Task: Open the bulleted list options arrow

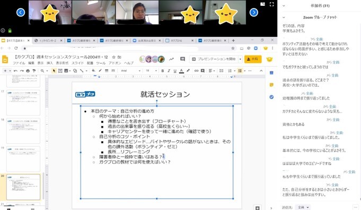Action: pyautogui.click(x=244, y=71)
